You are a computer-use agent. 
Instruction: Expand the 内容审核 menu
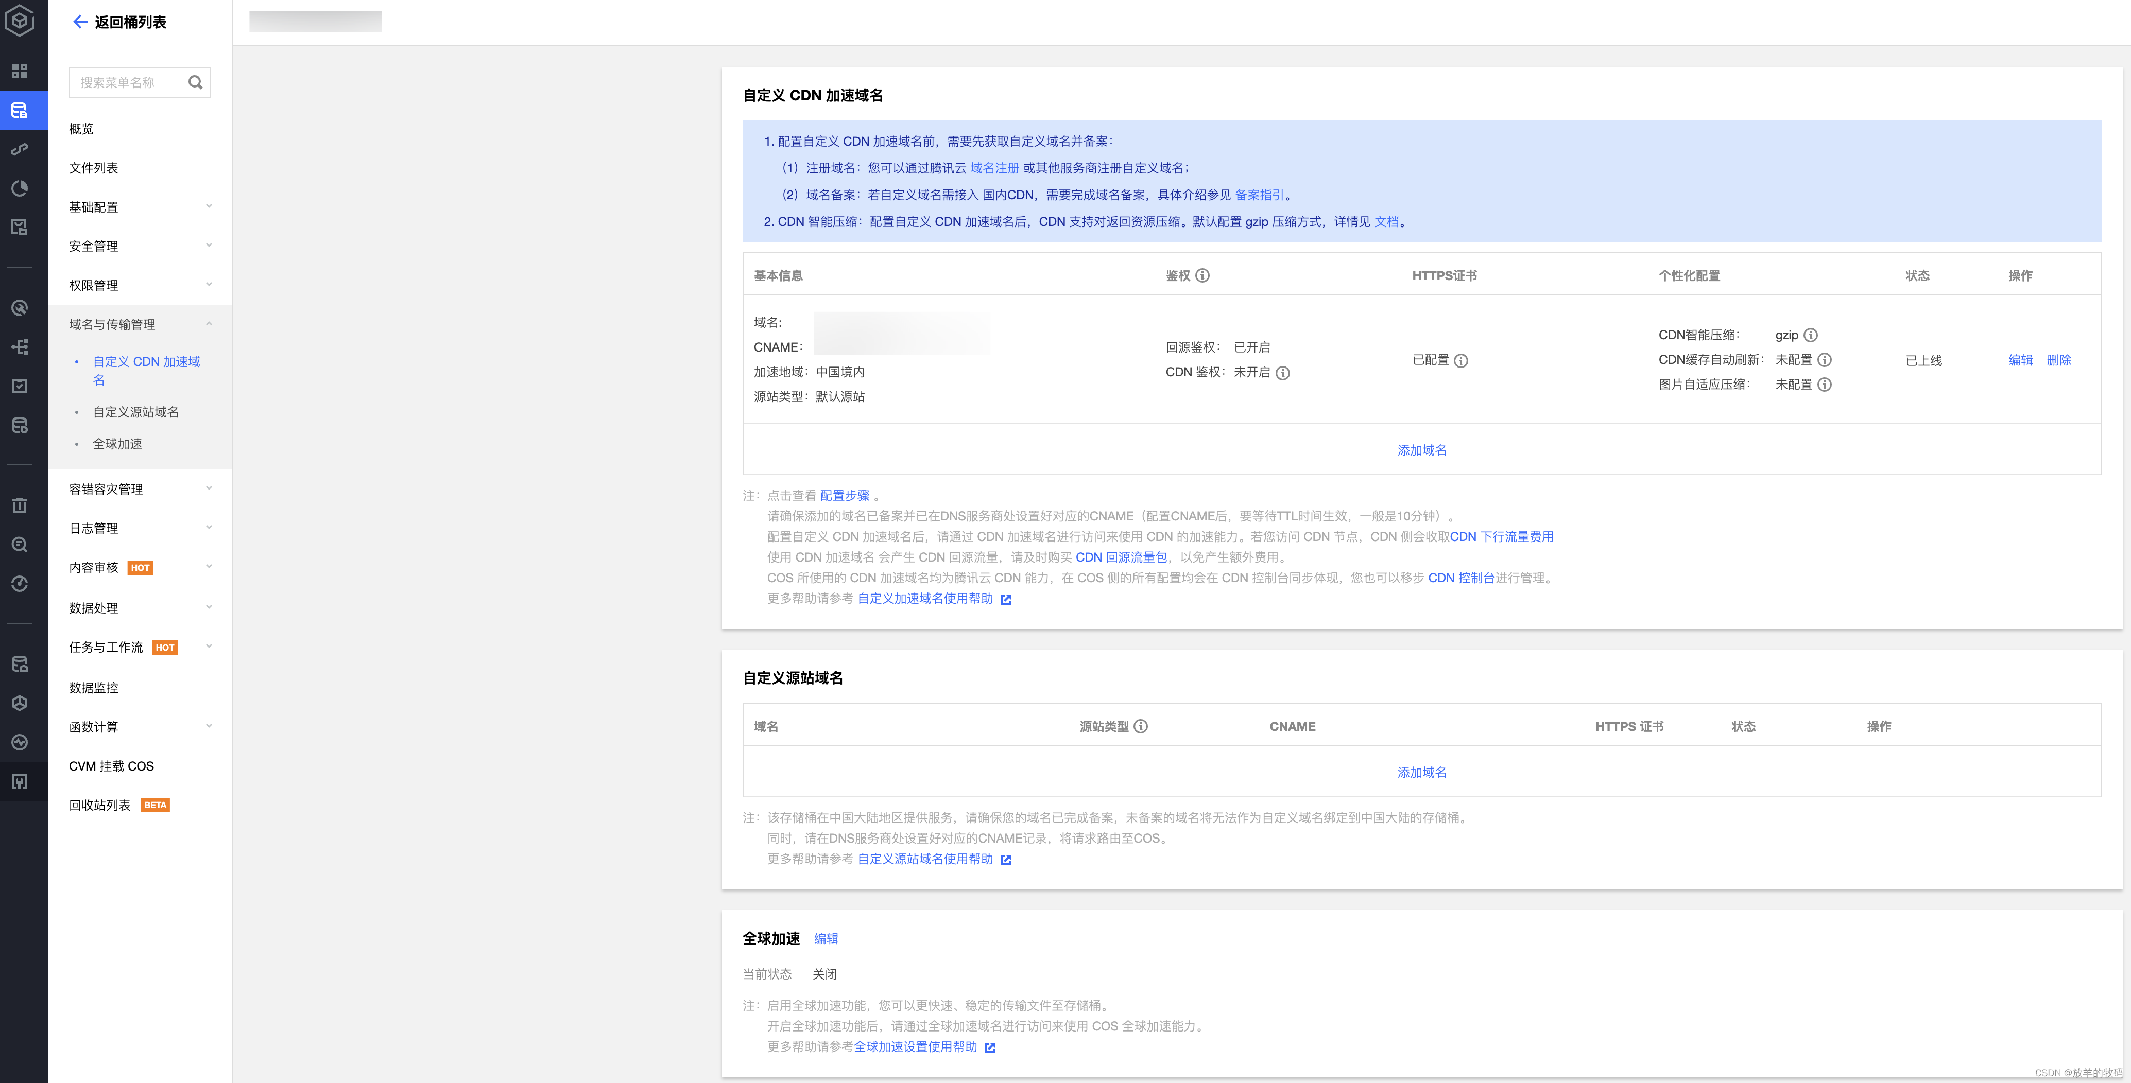tap(140, 567)
